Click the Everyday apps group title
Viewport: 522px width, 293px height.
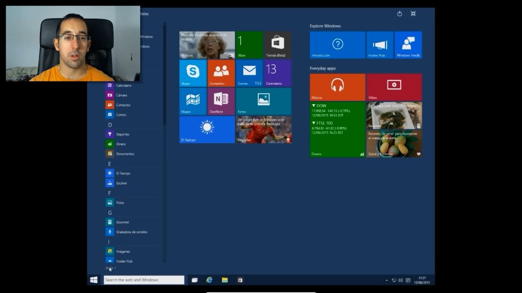(323, 68)
